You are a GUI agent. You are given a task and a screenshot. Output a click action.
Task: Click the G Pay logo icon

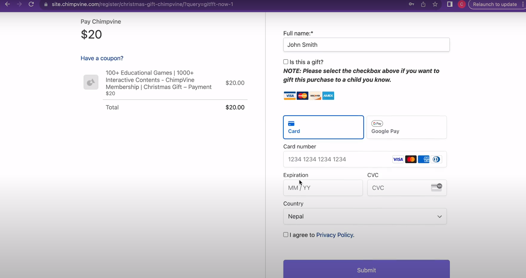pyautogui.click(x=377, y=124)
